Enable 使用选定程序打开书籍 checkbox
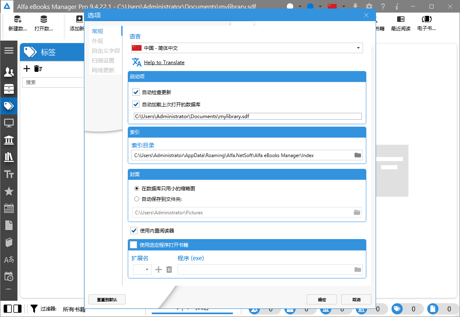Screen dimensions: 460x317 click(x=133, y=245)
